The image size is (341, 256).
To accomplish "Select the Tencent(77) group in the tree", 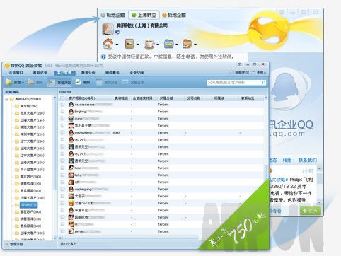I will click(28, 205).
